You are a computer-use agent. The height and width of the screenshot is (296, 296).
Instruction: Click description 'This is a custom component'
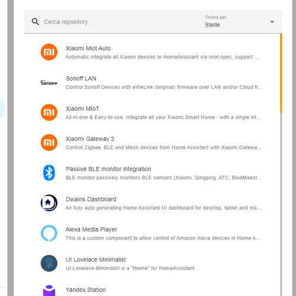(x=163, y=238)
